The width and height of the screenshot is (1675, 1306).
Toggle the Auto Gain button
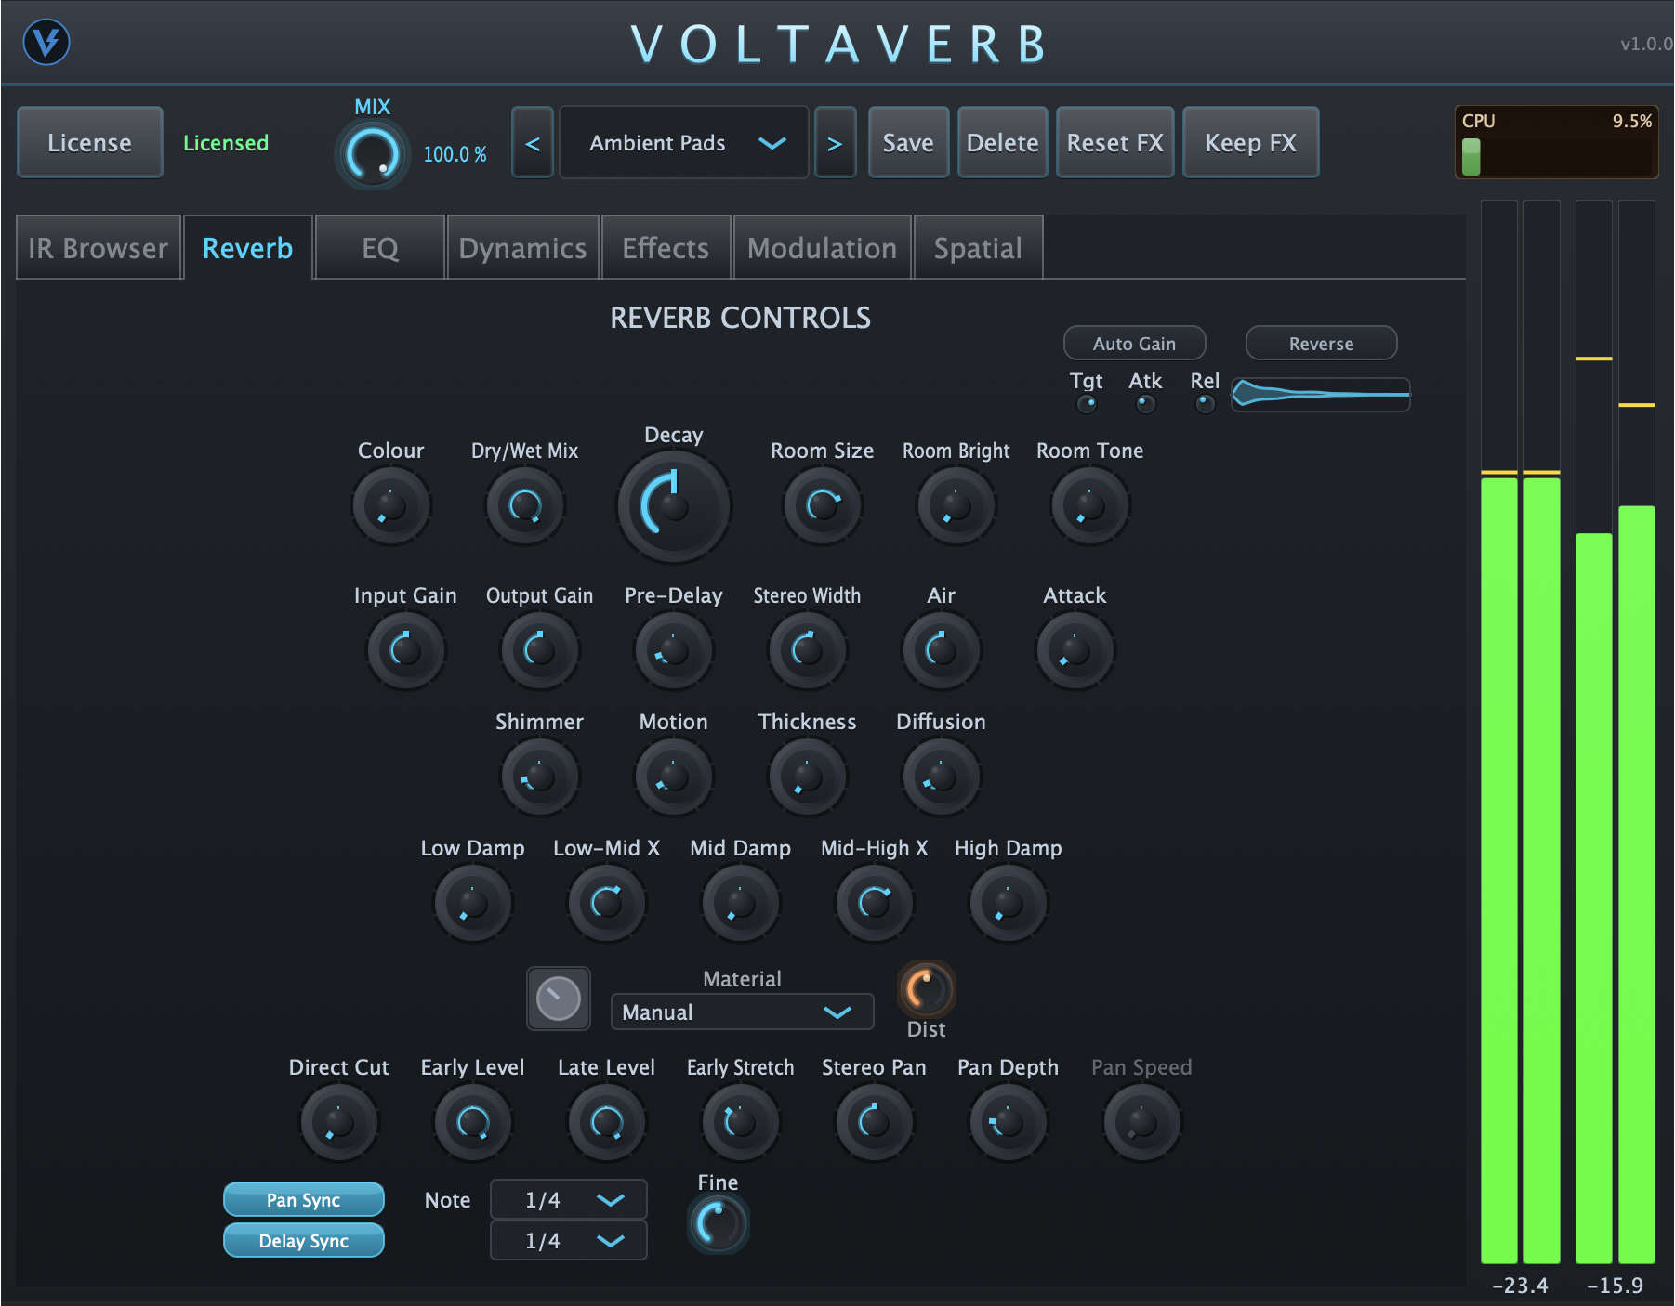point(1134,343)
